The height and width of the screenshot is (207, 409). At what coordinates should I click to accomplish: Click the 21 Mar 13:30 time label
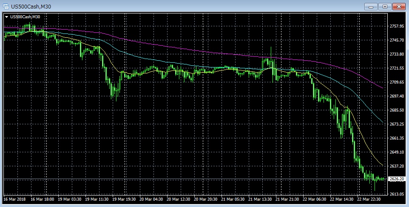260,199
